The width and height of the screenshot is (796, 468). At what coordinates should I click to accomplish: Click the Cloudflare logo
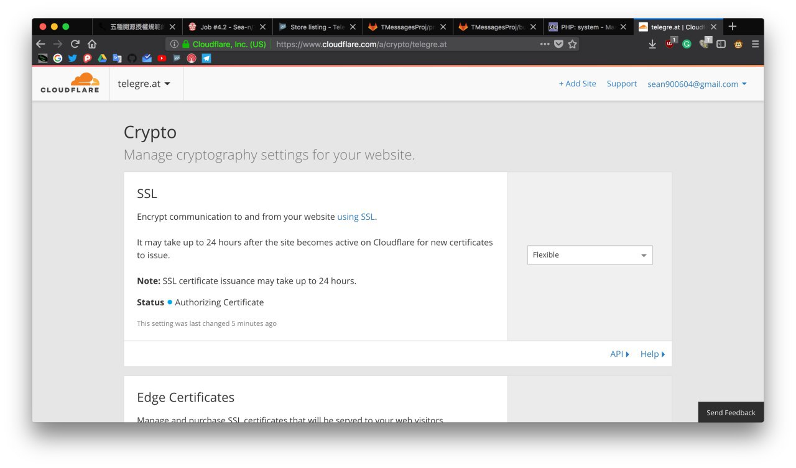(70, 83)
